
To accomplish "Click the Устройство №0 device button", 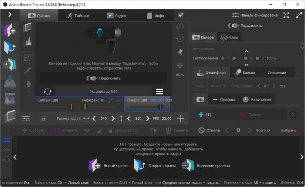I will pyautogui.click(x=104, y=91).
